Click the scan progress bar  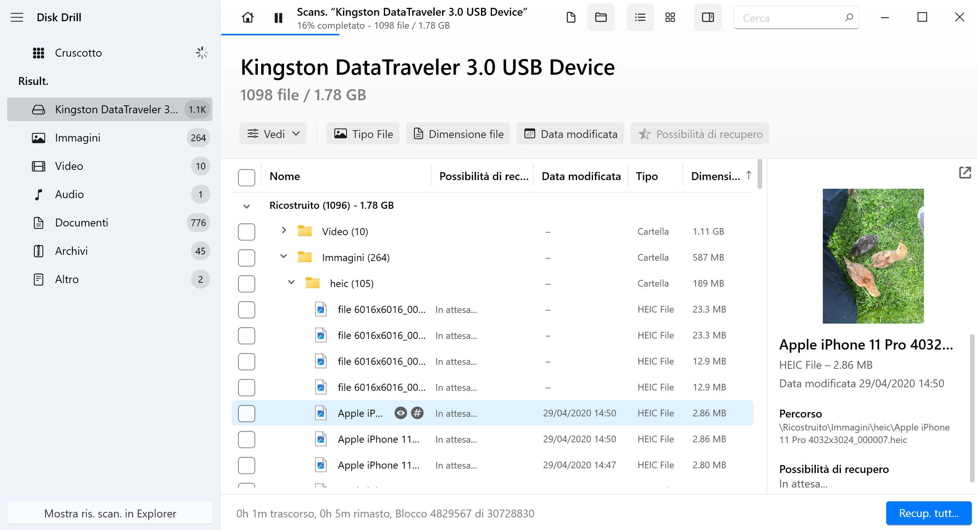click(280, 35)
